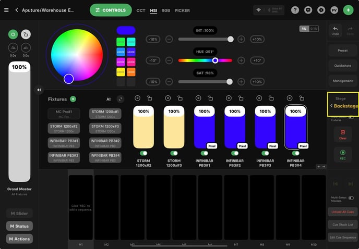Click the Grand Master lock icon
Image resolution: width=359 pixels, height=249 pixels.
[x=26, y=34]
